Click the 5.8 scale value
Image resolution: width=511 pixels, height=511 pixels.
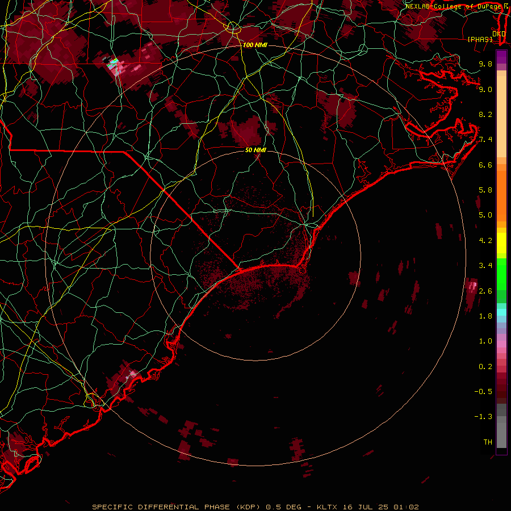tap(485, 190)
